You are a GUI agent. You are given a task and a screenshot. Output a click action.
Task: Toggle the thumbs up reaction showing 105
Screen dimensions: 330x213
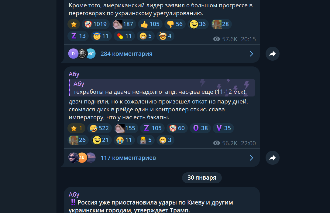coord(150,24)
